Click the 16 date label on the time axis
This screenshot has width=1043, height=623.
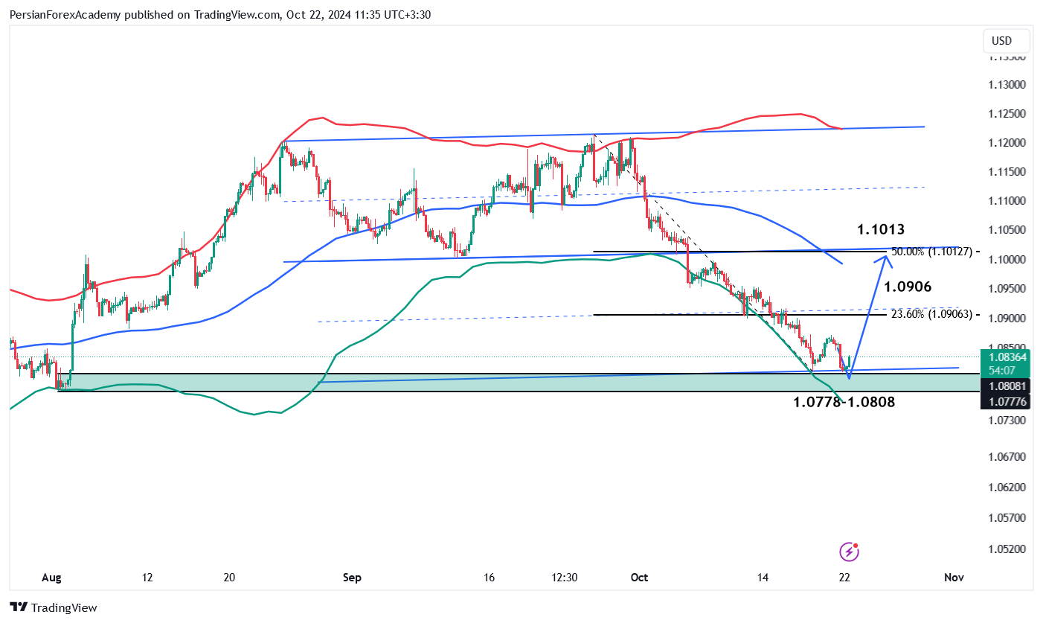tap(489, 578)
